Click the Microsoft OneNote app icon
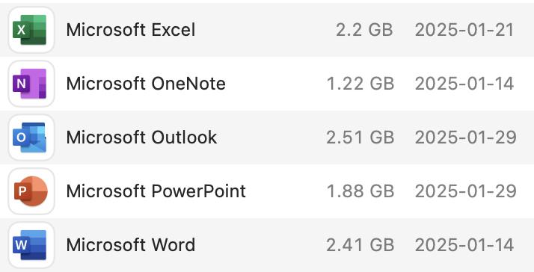The image size is (534, 272). [31, 84]
